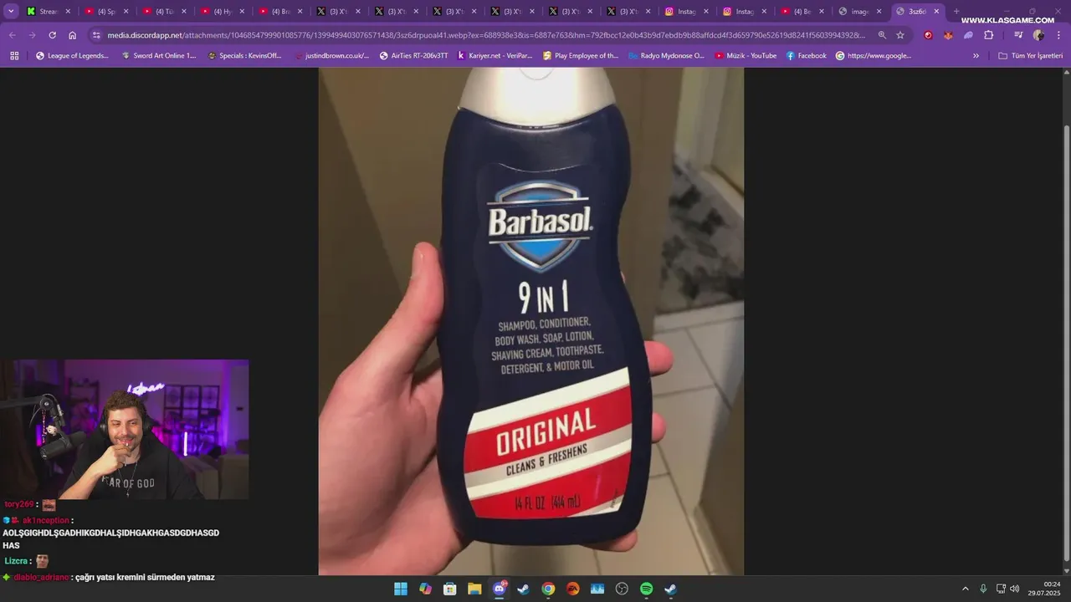Open Sword Art Online bookmark
Image resolution: width=1071 pixels, height=602 pixels.
tap(159, 56)
